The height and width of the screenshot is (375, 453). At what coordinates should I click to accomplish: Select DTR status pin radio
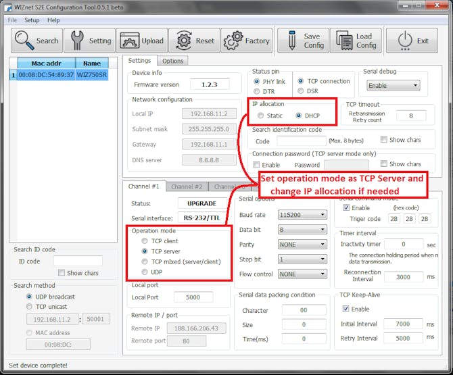[256, 91]
